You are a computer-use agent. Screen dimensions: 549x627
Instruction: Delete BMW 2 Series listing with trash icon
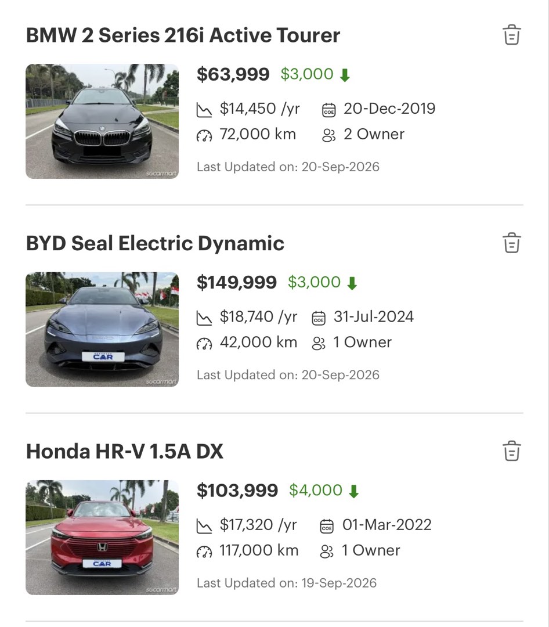511,35
